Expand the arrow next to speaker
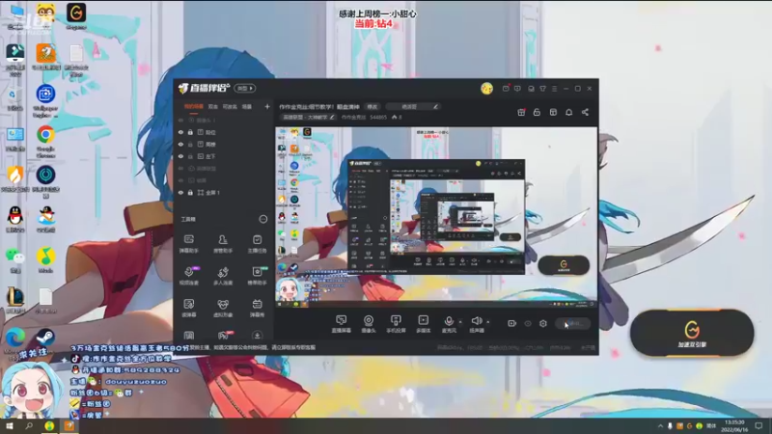The image size is (772, 434). click(488, 322)
